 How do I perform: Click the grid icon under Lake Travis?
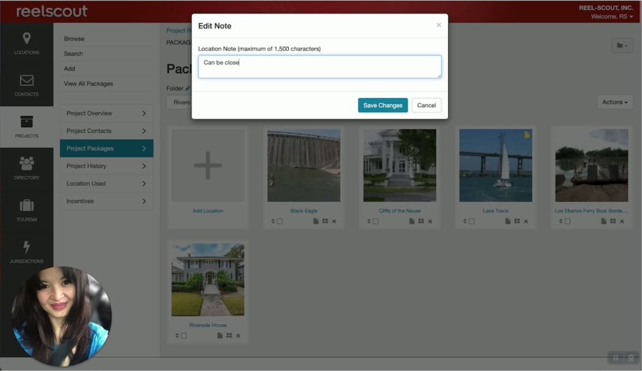[x=517, y=221]
